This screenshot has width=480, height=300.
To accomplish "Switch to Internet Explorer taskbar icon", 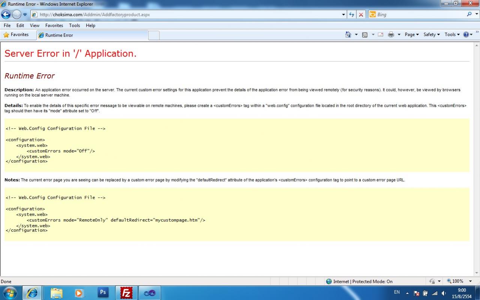I will (x=32, y=293).
